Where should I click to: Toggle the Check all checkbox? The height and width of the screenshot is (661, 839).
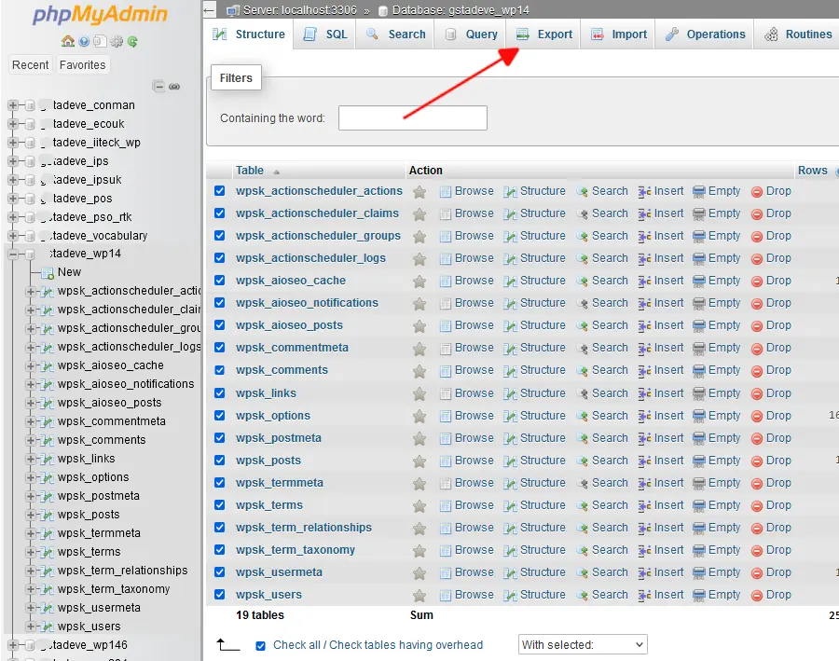pos(261,646)
